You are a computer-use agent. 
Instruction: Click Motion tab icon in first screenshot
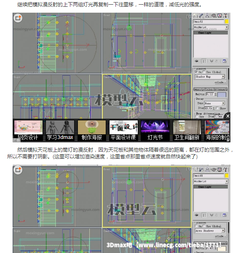pos(214,16)
